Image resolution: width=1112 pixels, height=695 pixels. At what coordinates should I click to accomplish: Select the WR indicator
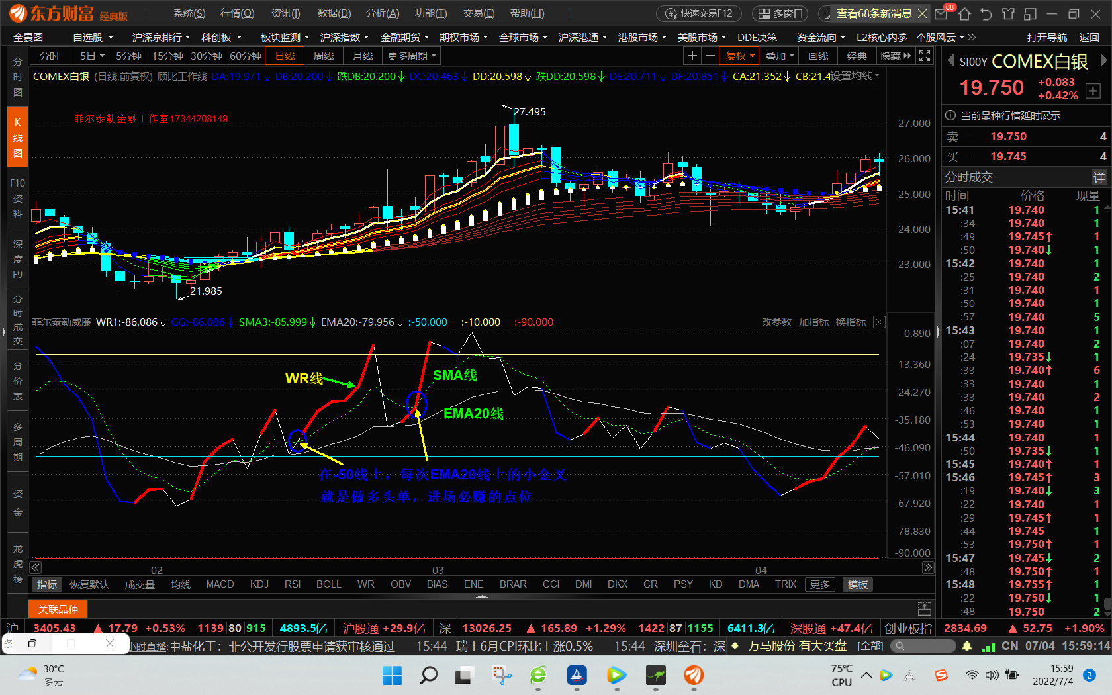pos(366,584)
